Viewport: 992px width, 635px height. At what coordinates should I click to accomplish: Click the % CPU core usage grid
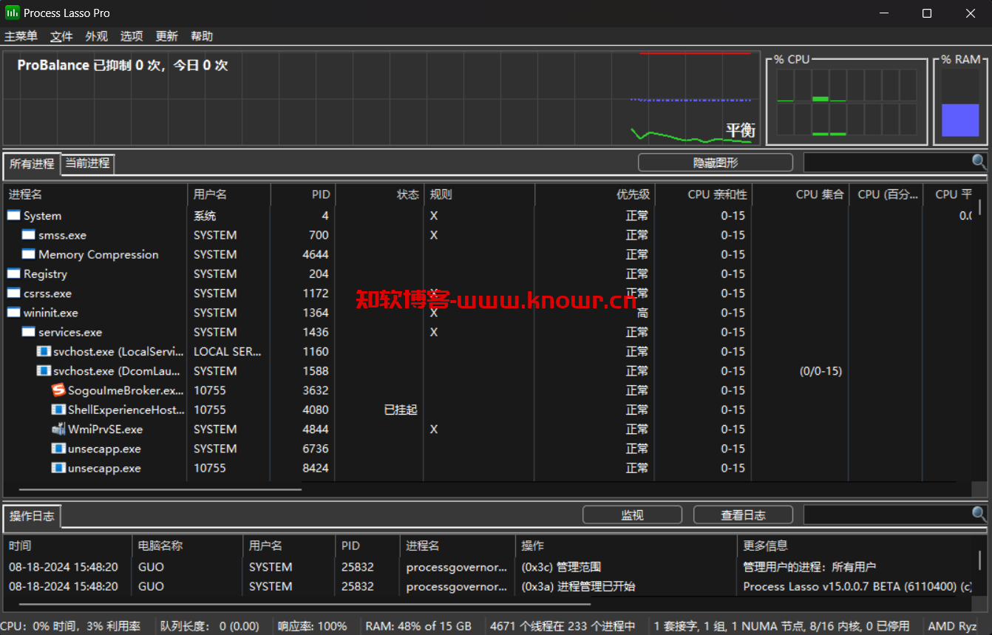click(846, 102)
